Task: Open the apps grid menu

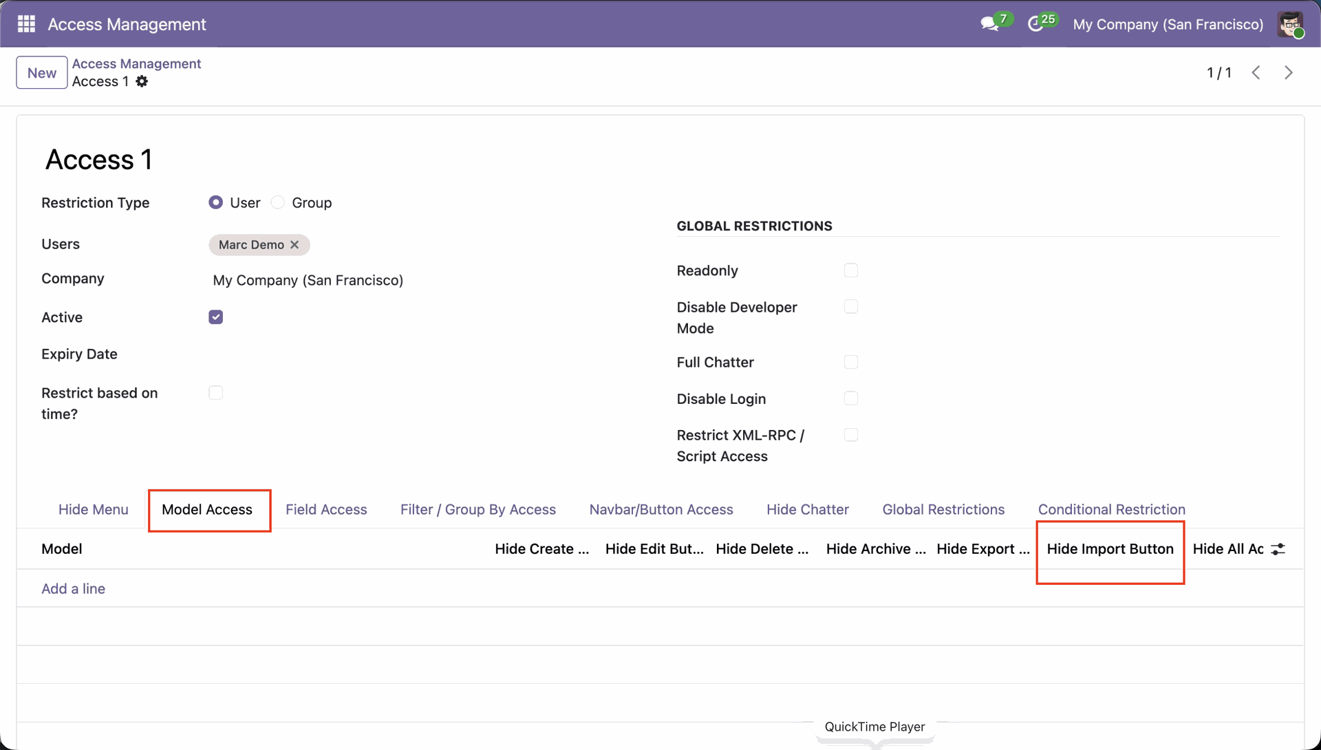Action: tap(26, 24)
